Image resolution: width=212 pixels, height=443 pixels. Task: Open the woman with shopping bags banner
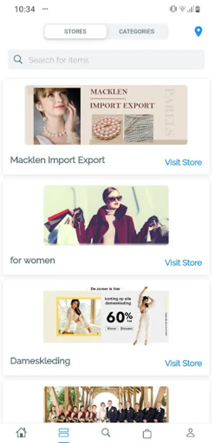(x=106, y=215)
